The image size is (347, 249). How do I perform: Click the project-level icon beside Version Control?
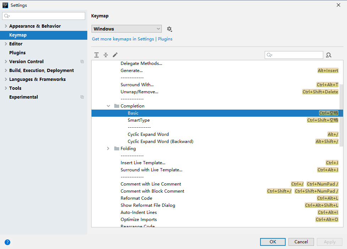(x=82, y=61)
